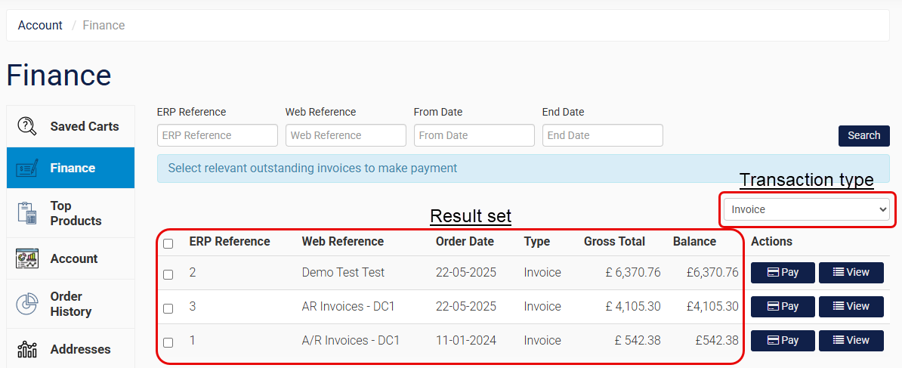Image resolution: width=902 pixels, height=368 pixels.
Task: Focus the ERP Reference input field
Action: [x=218, y=135]
